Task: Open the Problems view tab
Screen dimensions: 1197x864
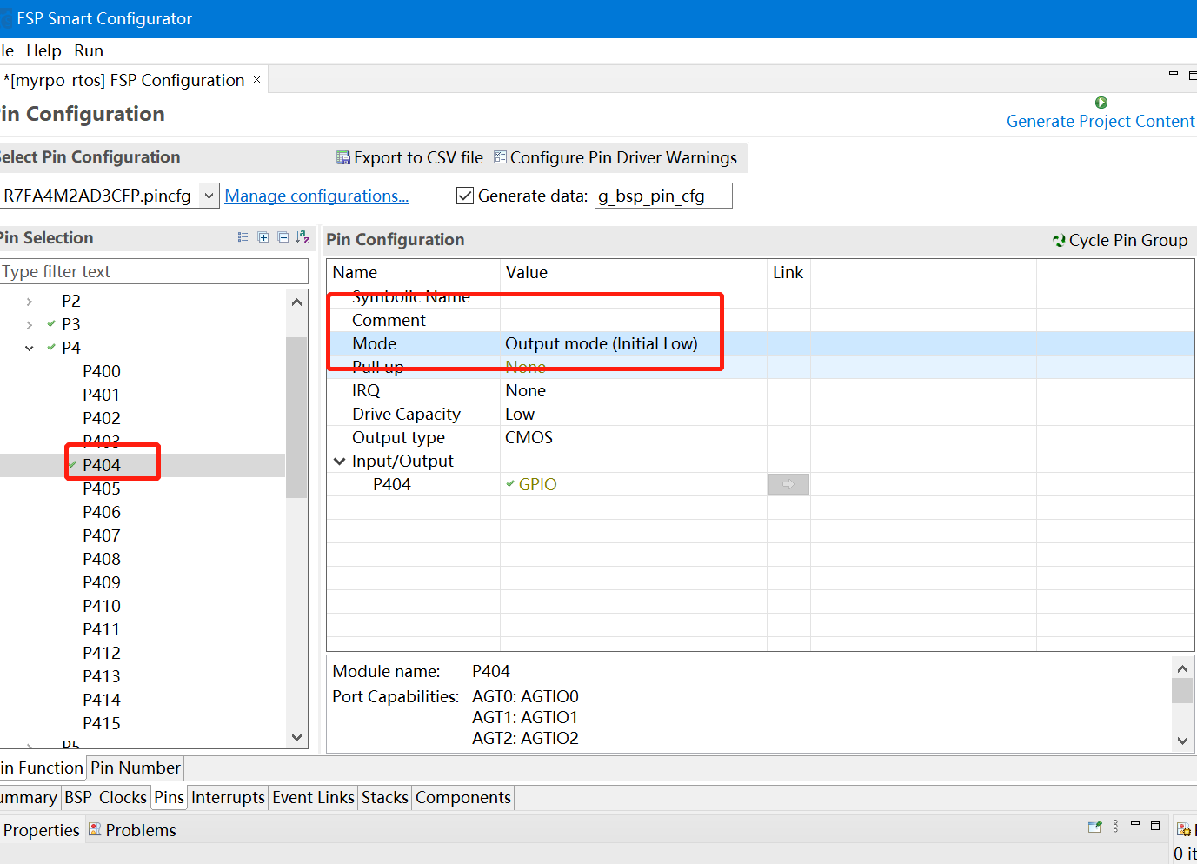Action: pos(132,830)
